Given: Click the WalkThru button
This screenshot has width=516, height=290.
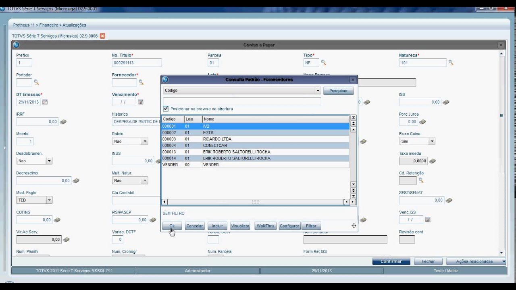Looking at the screenshot, I should pyautogui.click(x=265, y=226).
